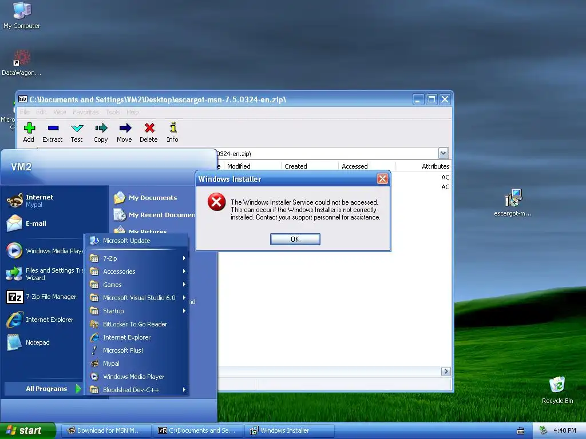The height and width of the screenshot is (439, 586).
Task: Click the Copy toolbar icon
Action: 101,133
